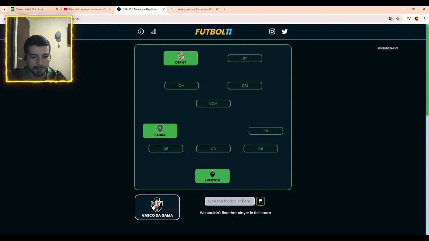
Task: Switch to the Historial de reproducciones tab
Action: pos(87,9)
